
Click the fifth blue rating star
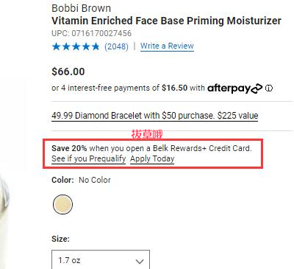pos(96,46)
